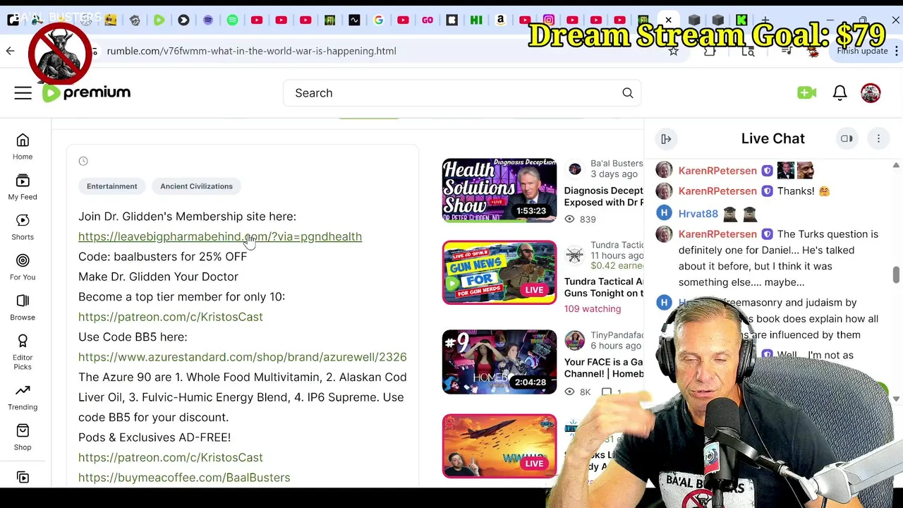Open Shorts in sidebar

[23, 227]
